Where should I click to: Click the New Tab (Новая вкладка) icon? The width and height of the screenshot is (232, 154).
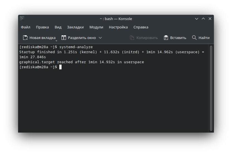pos(25,38)
